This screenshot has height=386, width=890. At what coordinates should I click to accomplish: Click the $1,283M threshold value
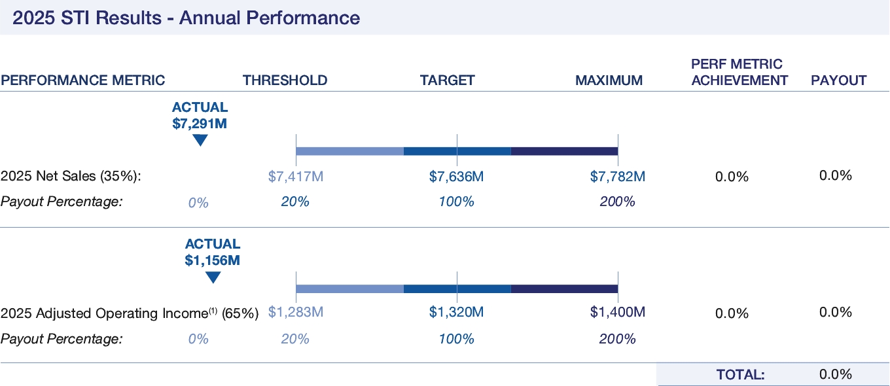tap(296, 313)
